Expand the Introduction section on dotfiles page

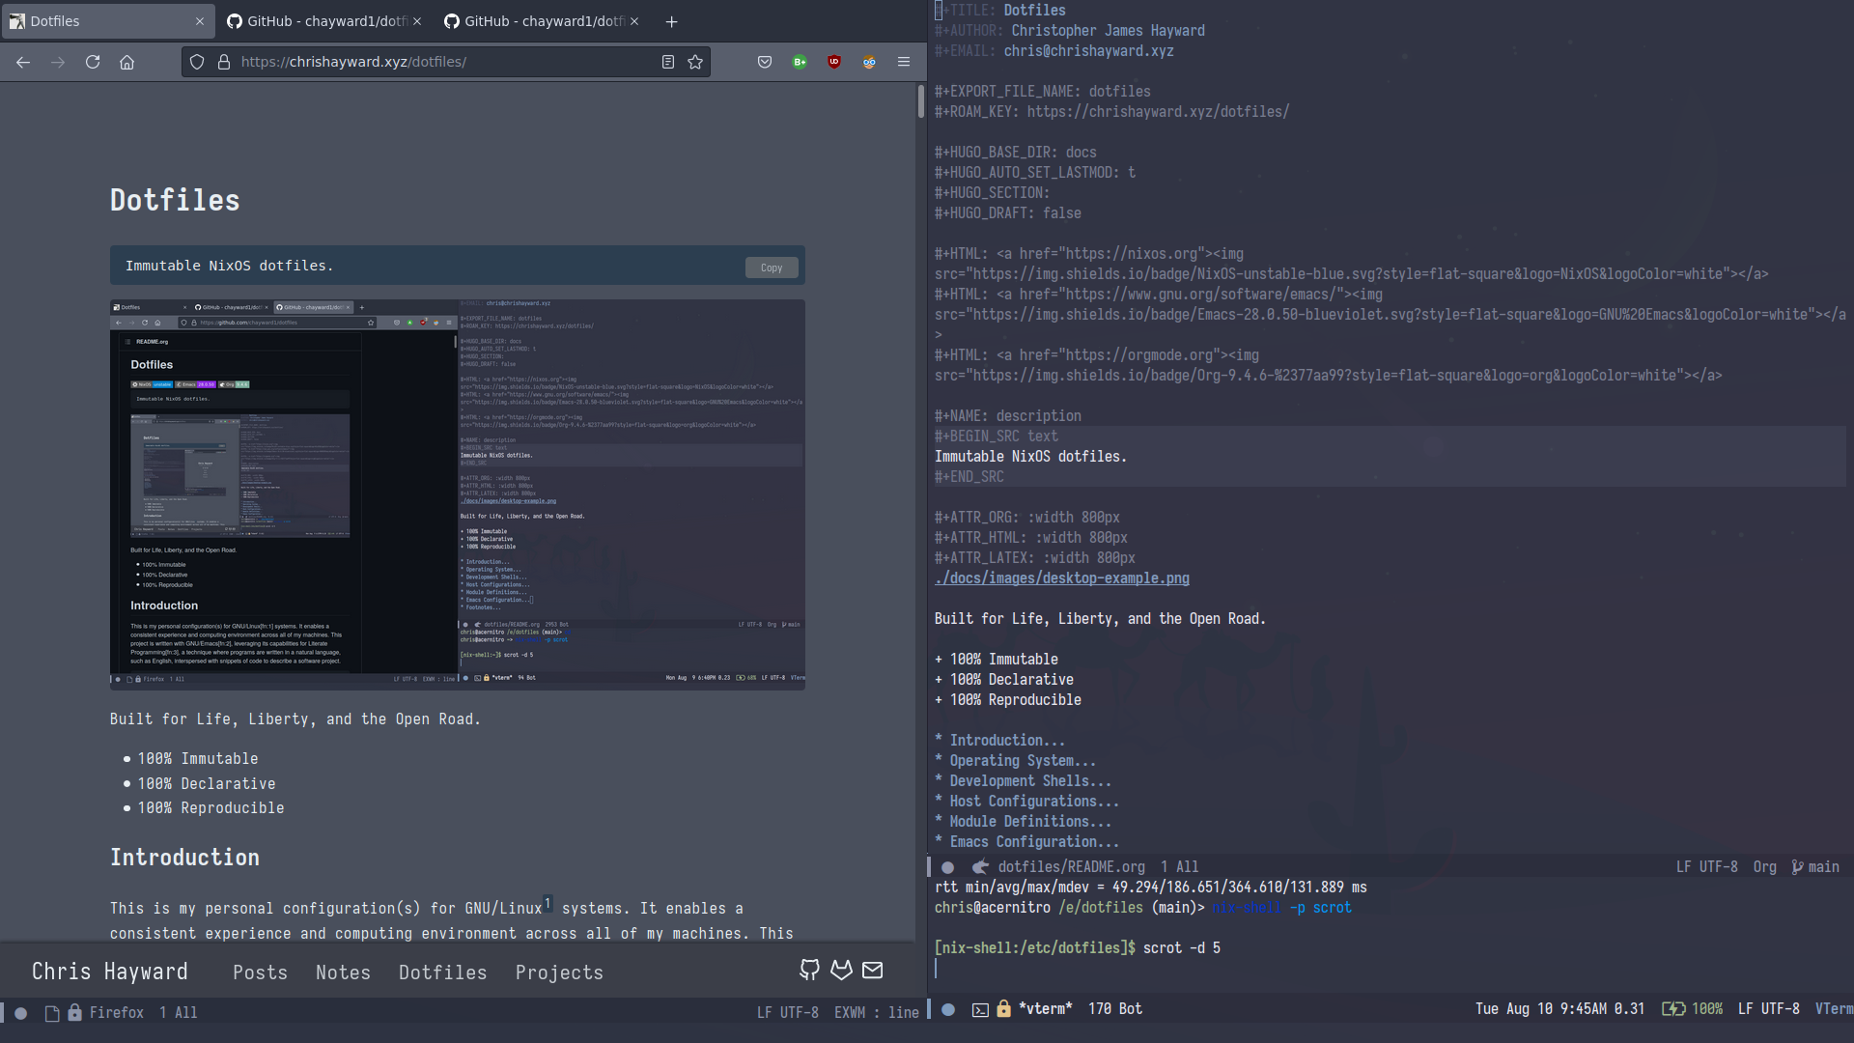tap(1000, 739)
